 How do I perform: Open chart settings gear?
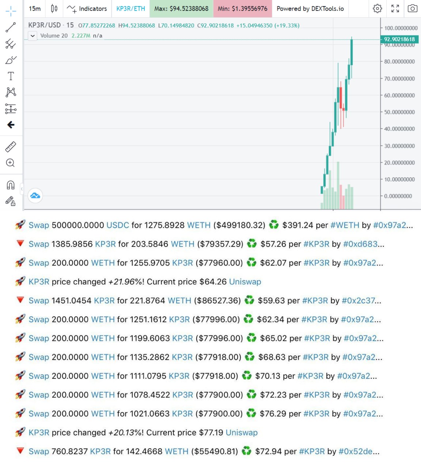point(378,8)
